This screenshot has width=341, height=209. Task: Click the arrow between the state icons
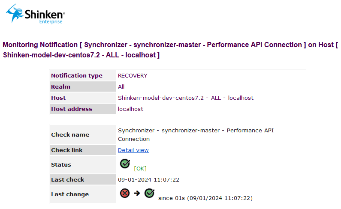[x=137, y=193]
